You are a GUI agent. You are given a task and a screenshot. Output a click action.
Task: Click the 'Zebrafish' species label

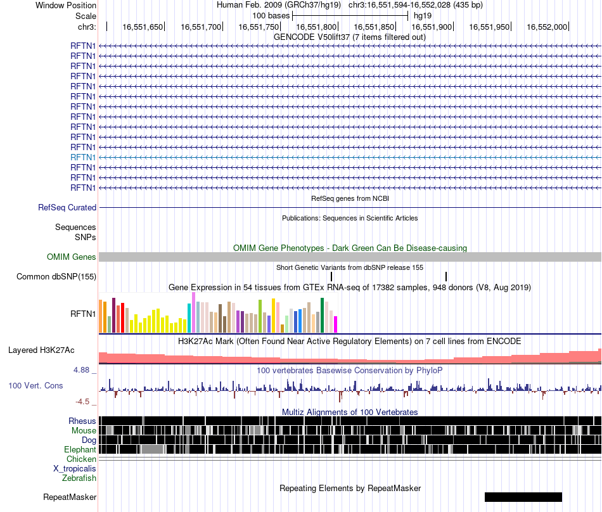coord(79,478)
